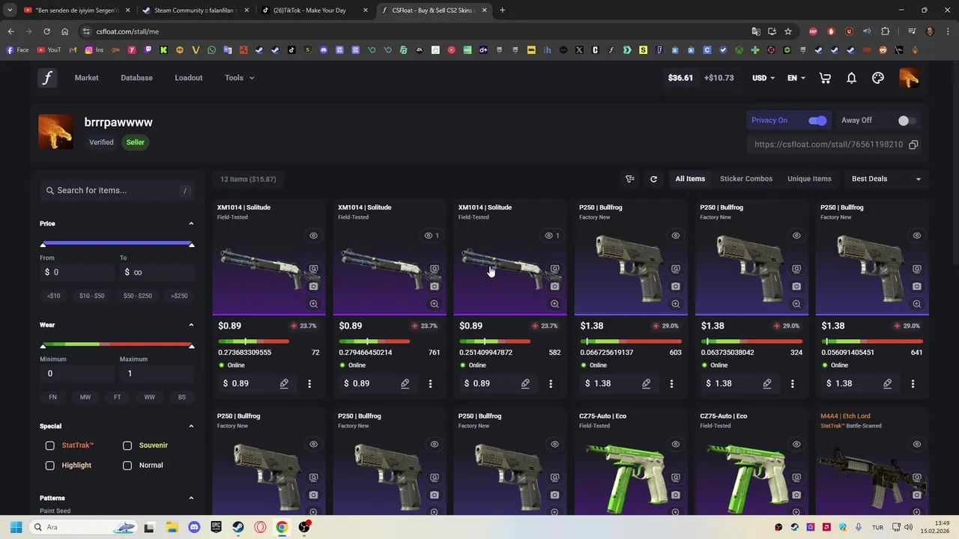Image resolution: width=959 pixels, height=539 pixels.
Task: Edit price of XM1014 float 0.251409947872
Action: [525, 383]
